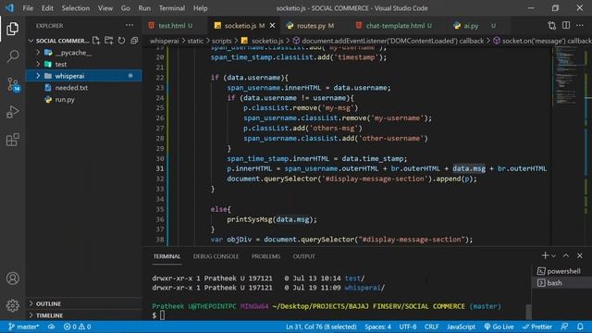
Task: Select the bash terminal instance
Action: (x=562, y=283)
